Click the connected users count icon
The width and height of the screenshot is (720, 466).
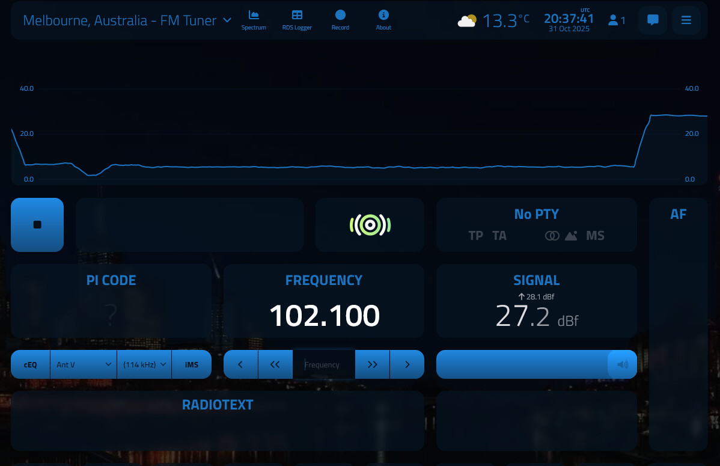click(617, 20)
